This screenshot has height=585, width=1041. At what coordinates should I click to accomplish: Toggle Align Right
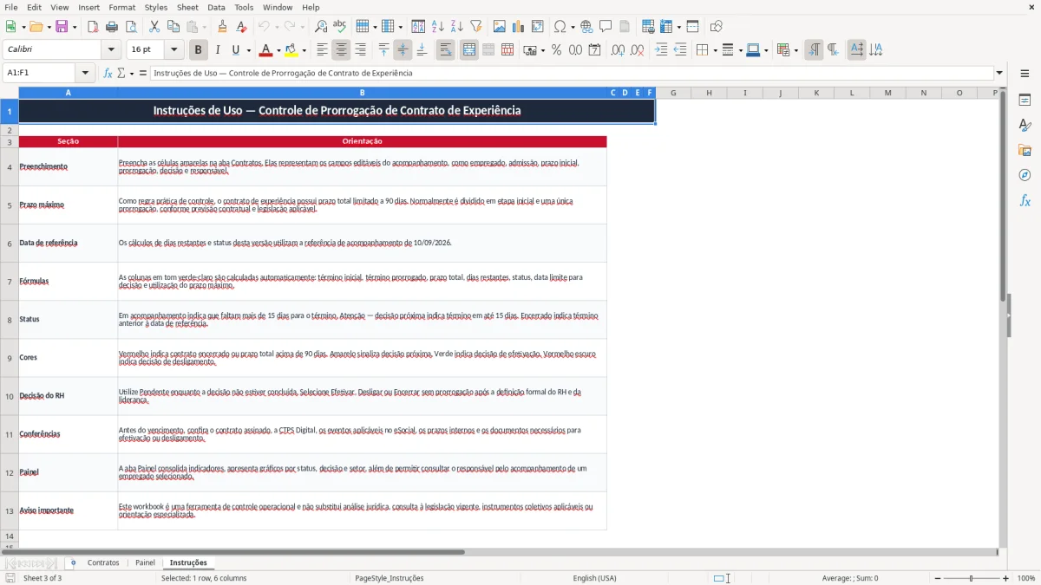360,50
